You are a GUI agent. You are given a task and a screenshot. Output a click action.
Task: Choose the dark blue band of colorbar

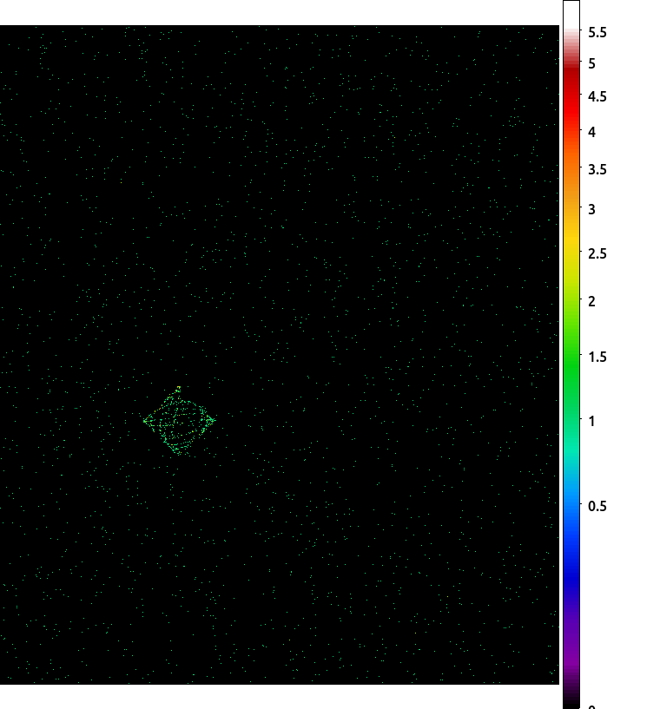571,565
